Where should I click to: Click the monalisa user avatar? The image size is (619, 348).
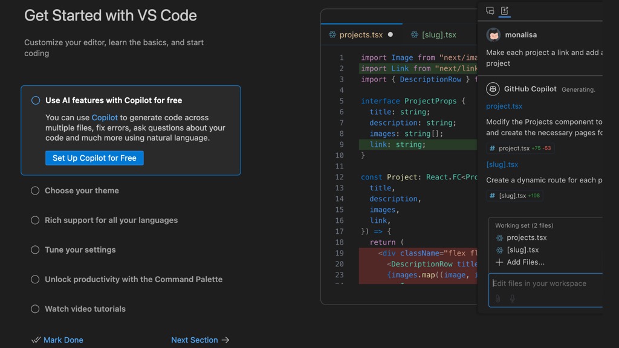493,34
